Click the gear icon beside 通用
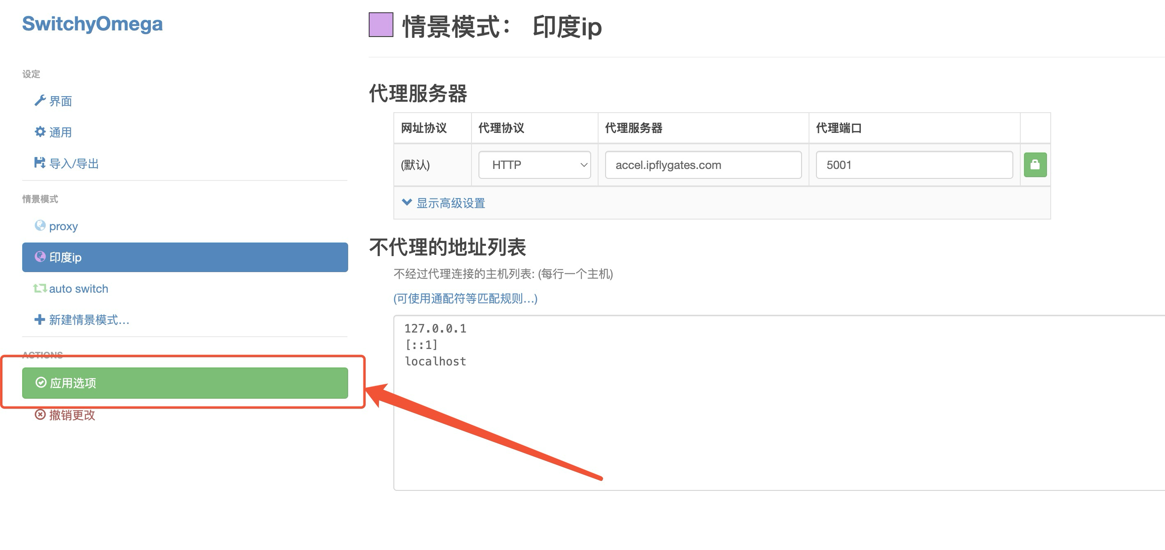The image size is (1165, 550). 40,132
